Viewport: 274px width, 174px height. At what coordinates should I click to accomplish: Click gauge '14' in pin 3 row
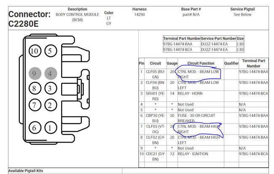click(x=172, y=94)
